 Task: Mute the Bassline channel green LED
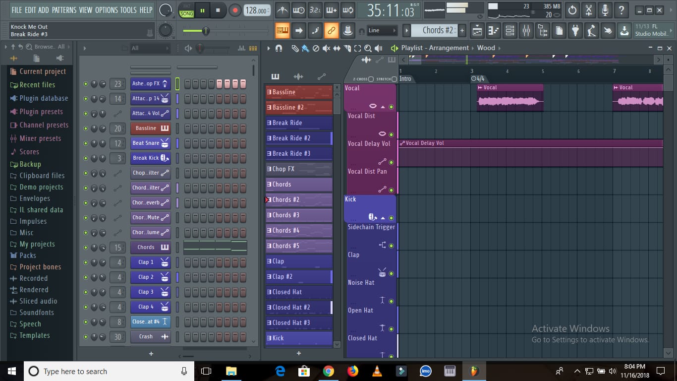(x=86, y=128)
